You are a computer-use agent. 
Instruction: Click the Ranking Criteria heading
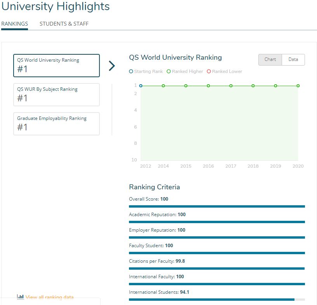click(x=154, y=187)
